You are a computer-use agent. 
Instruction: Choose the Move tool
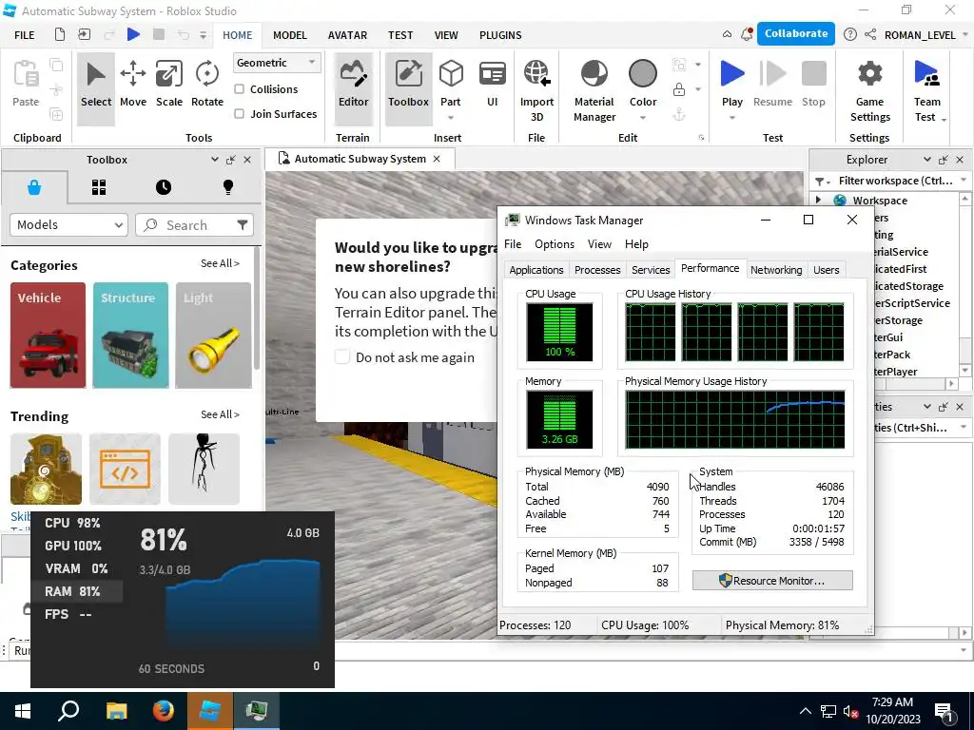coord(133,86)
